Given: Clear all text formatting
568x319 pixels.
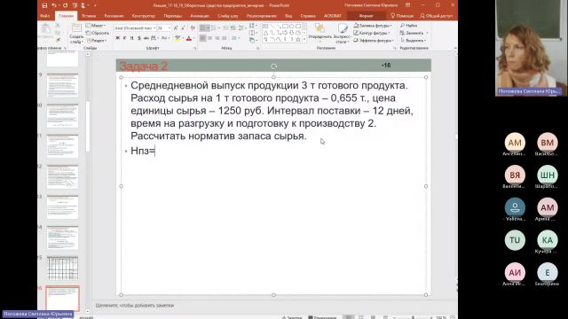Looking at the screenshot, I should click(x=193, y=27).
